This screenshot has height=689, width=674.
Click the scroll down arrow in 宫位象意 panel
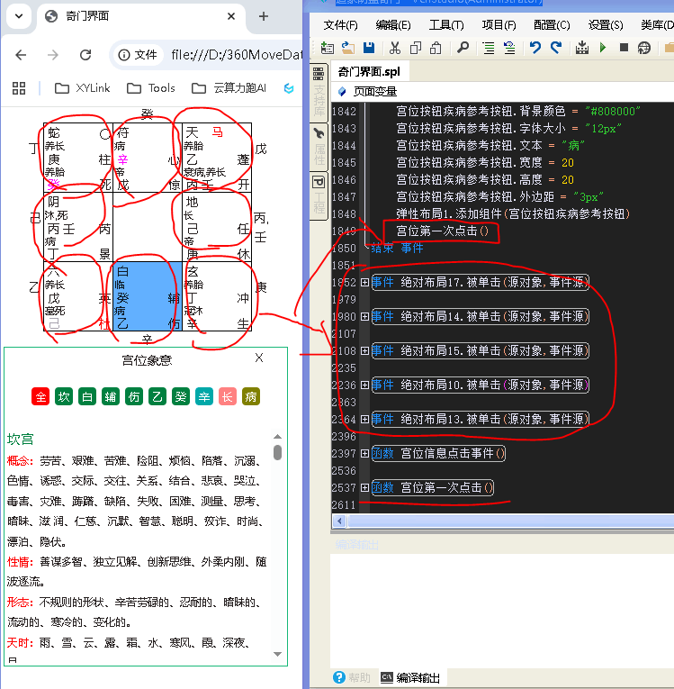[277, 654]
